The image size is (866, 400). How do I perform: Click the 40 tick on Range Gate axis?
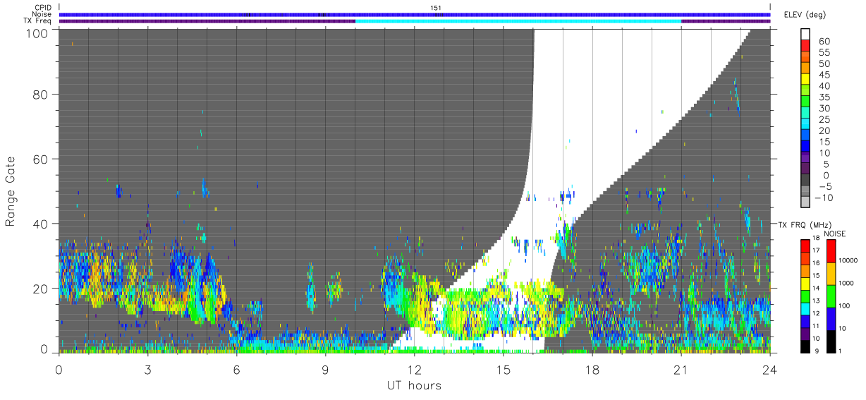(x=41, y=224)
